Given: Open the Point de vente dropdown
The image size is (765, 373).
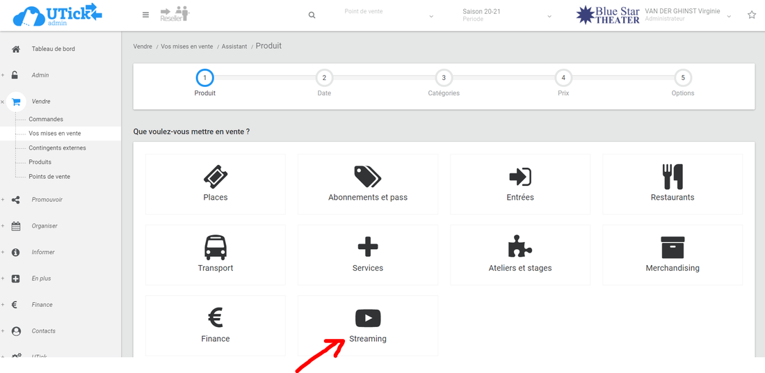Looking at the screenshot, I should [388, 15].
